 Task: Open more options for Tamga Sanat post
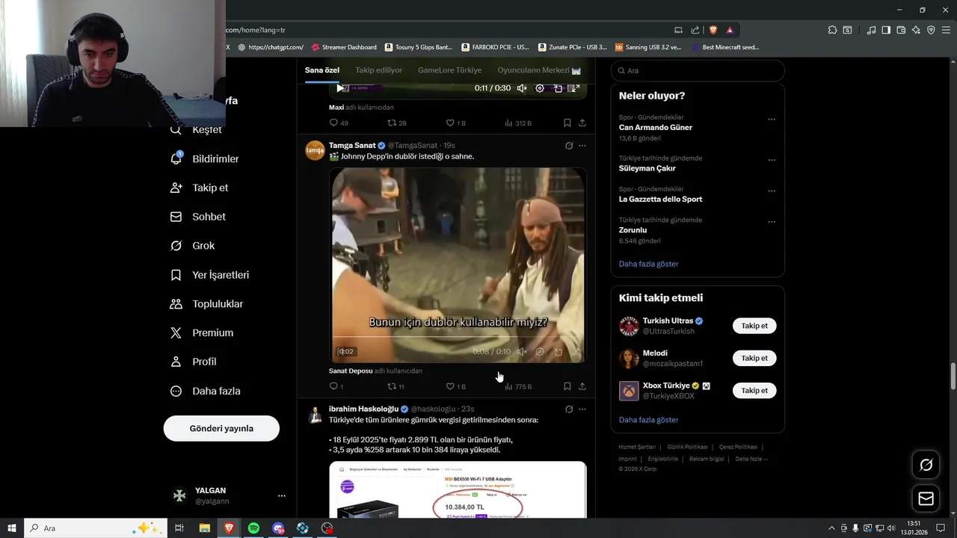tap(582, 146)
